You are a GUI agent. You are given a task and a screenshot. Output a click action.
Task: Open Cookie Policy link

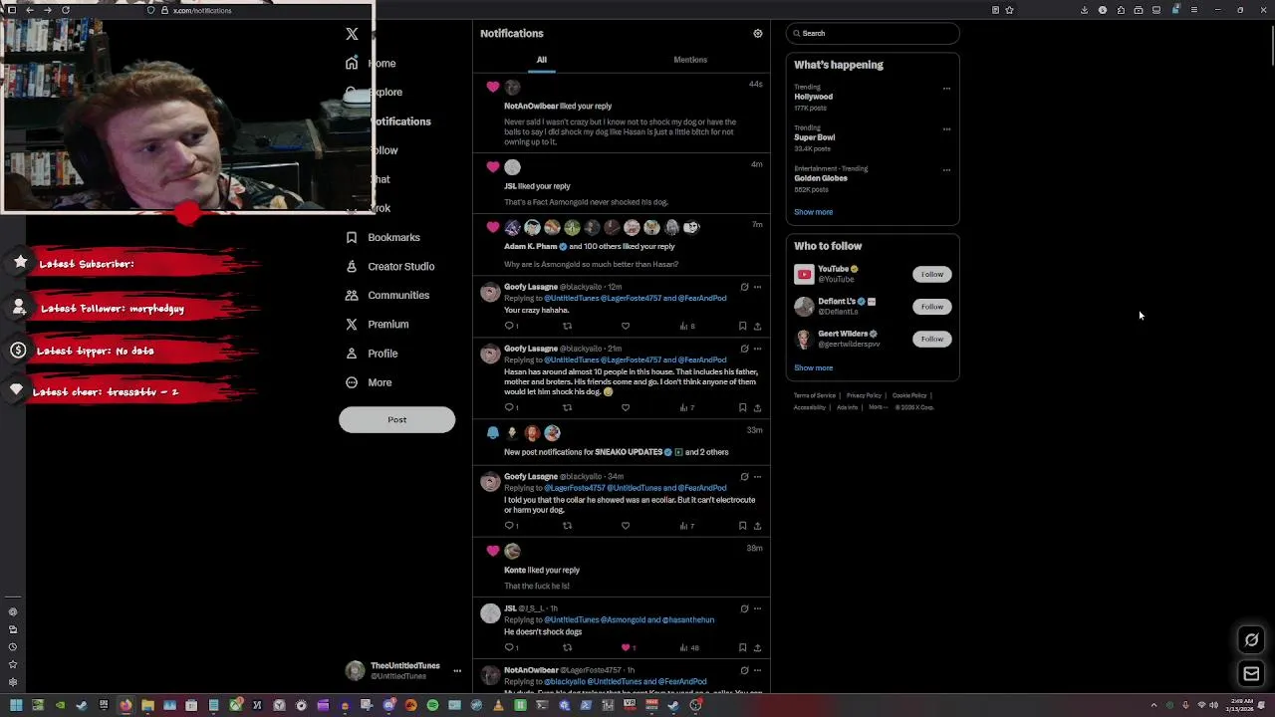pos(909,395)
